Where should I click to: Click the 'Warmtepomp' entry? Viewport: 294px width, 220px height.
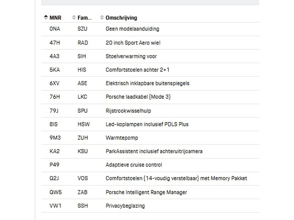122,138
